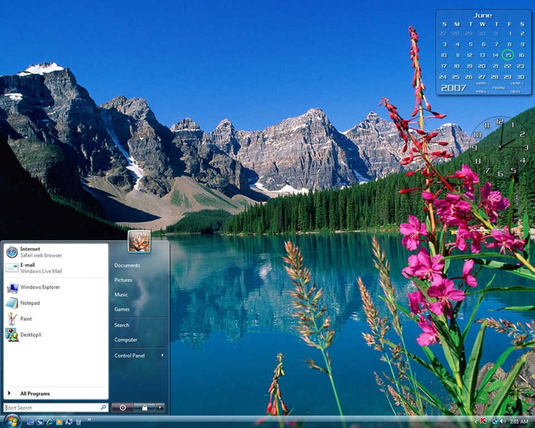Open Documents from the Start menu

click(127, 265)
